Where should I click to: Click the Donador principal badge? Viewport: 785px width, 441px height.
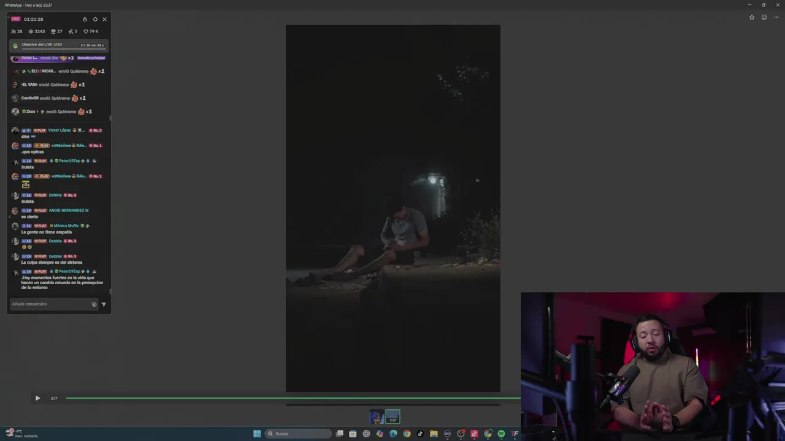91,58
